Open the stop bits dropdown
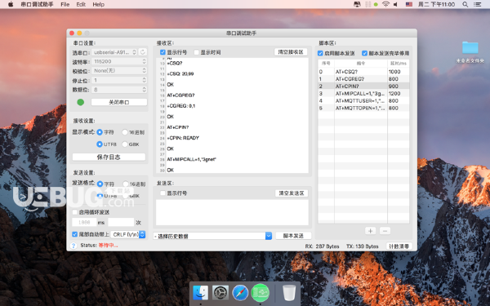The image size is (490, 306). pyautogui.click(x=119, y=80)
